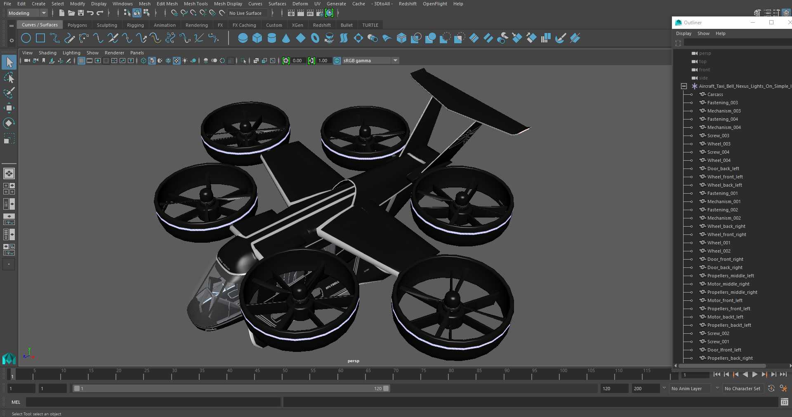Click the range slider end handle

[x=386, y=389]
